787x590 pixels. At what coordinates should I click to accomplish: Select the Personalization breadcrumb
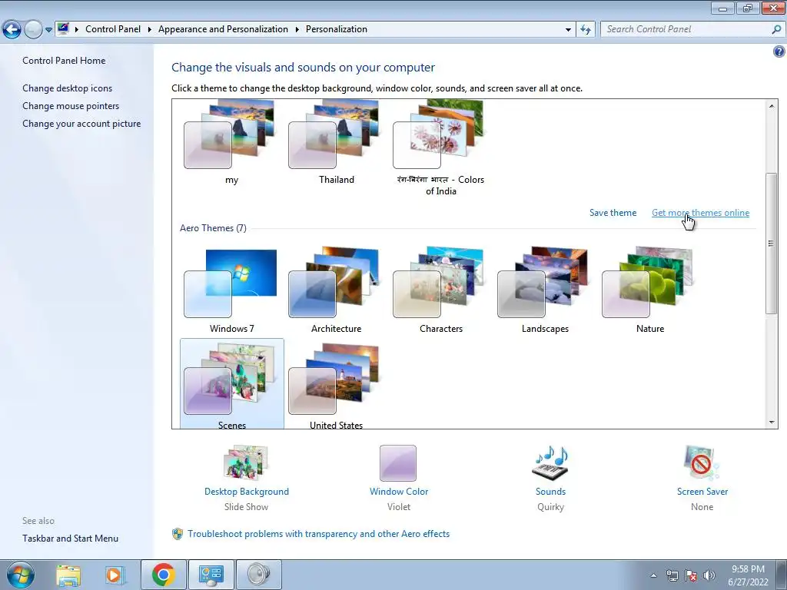pyautogui.click(x=337, y=29)
